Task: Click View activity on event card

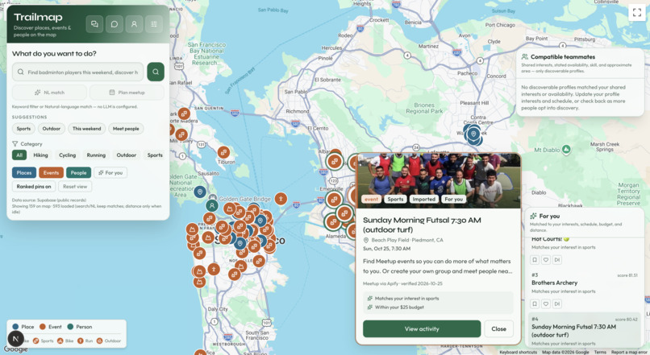Action: (x=422, y=329)
